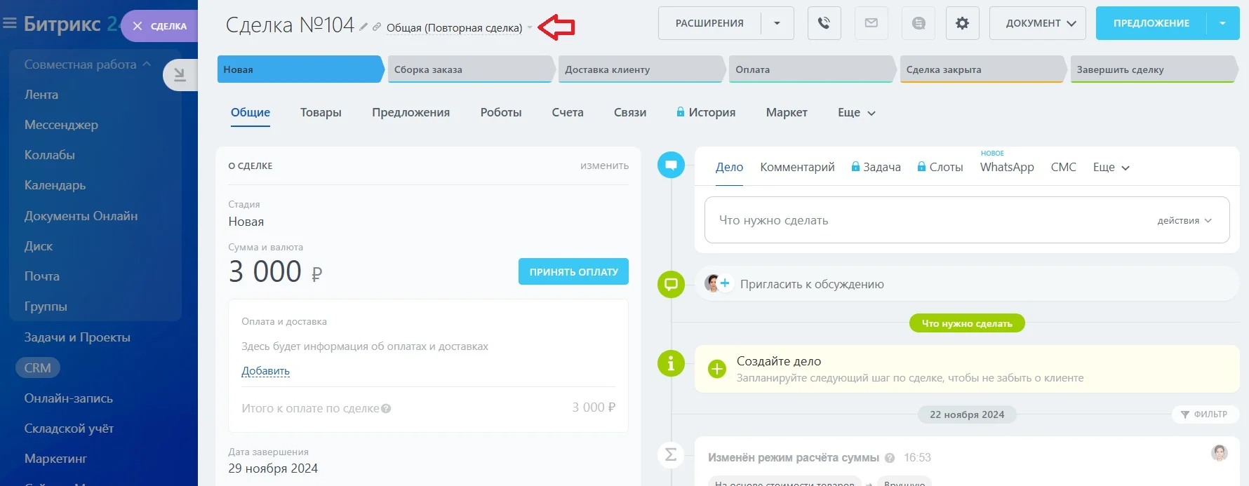Select the СМС timeline tab

pyautogui.click(x=1063, y=167)
